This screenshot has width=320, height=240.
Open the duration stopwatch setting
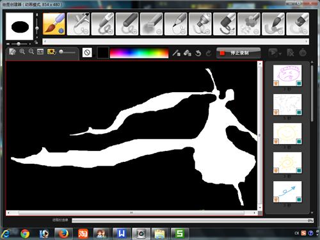coord(303,52)
